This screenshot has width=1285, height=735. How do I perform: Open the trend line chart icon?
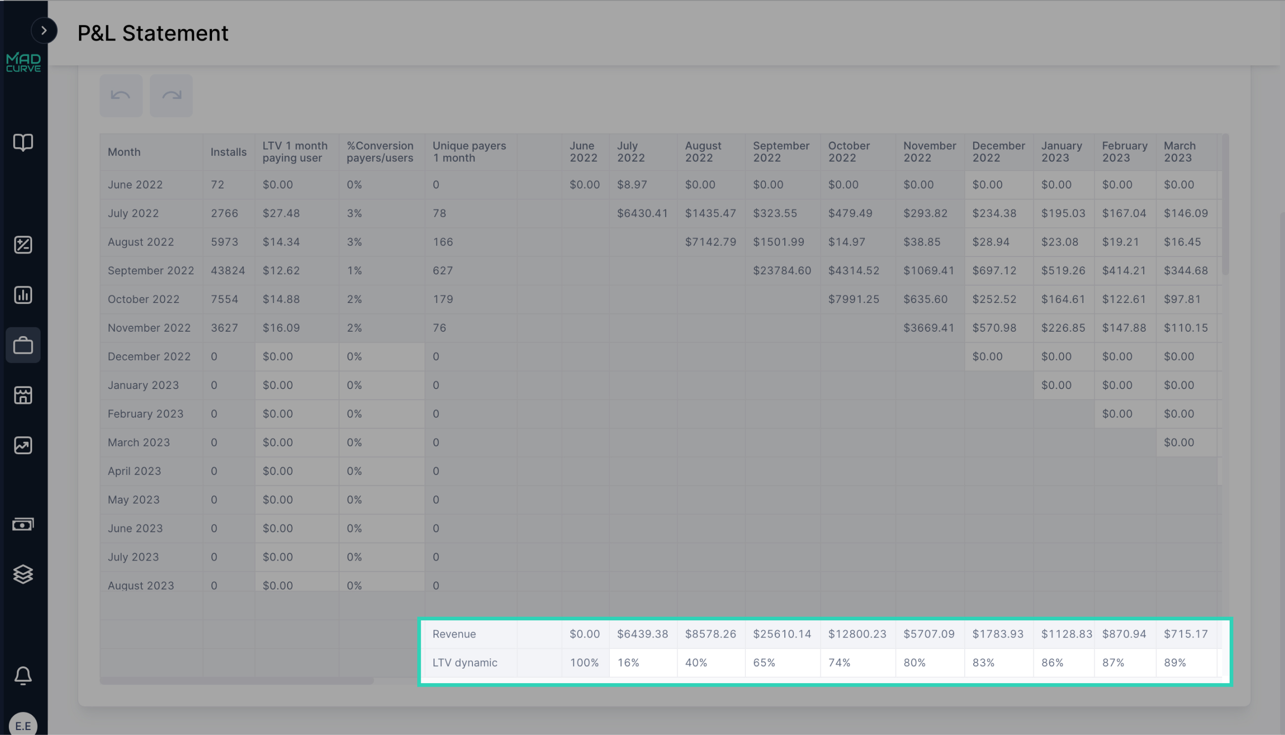(23, 445)
